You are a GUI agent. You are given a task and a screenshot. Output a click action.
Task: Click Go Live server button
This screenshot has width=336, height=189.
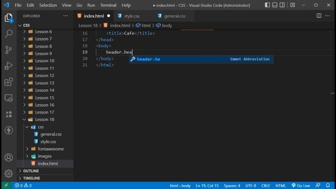point(301,185)
